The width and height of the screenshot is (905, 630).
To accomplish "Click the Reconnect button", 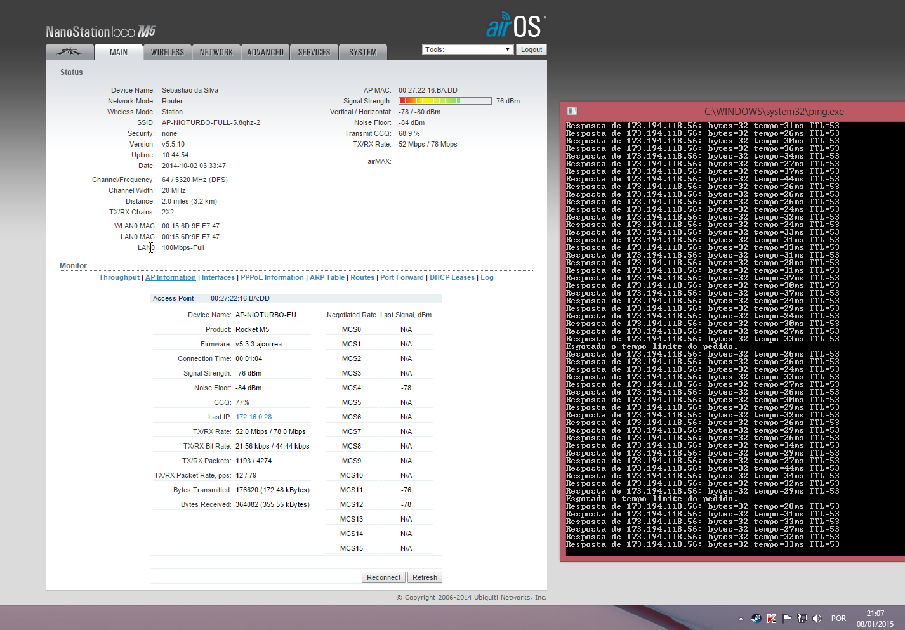I will 383,577.
